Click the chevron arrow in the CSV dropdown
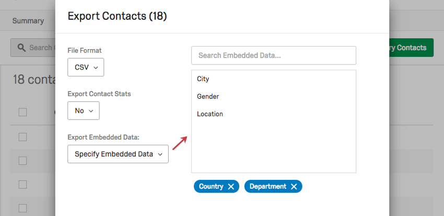This screenshot has height=216, width=444. 96,67
